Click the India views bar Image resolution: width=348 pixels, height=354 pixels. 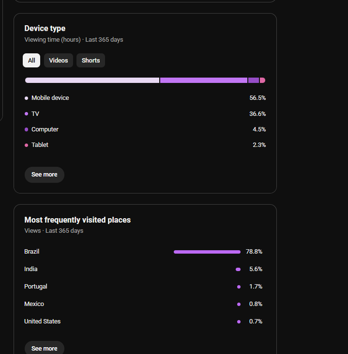coord(238,269)
